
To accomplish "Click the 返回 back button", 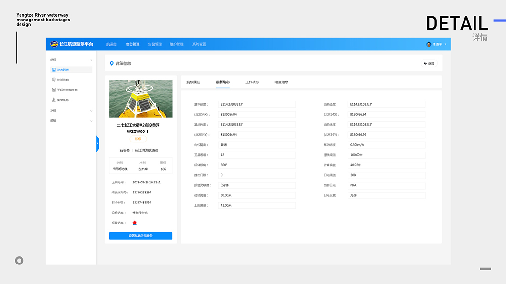I will 429,63.
